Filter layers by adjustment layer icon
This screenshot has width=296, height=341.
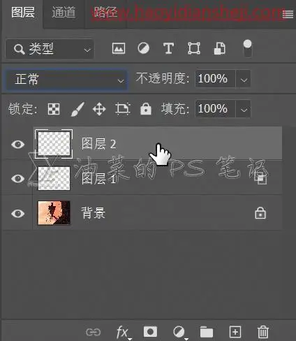pos(144,48)
